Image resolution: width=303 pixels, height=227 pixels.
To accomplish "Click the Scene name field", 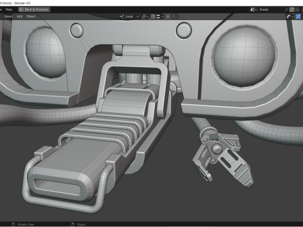I will pos(271,9).
